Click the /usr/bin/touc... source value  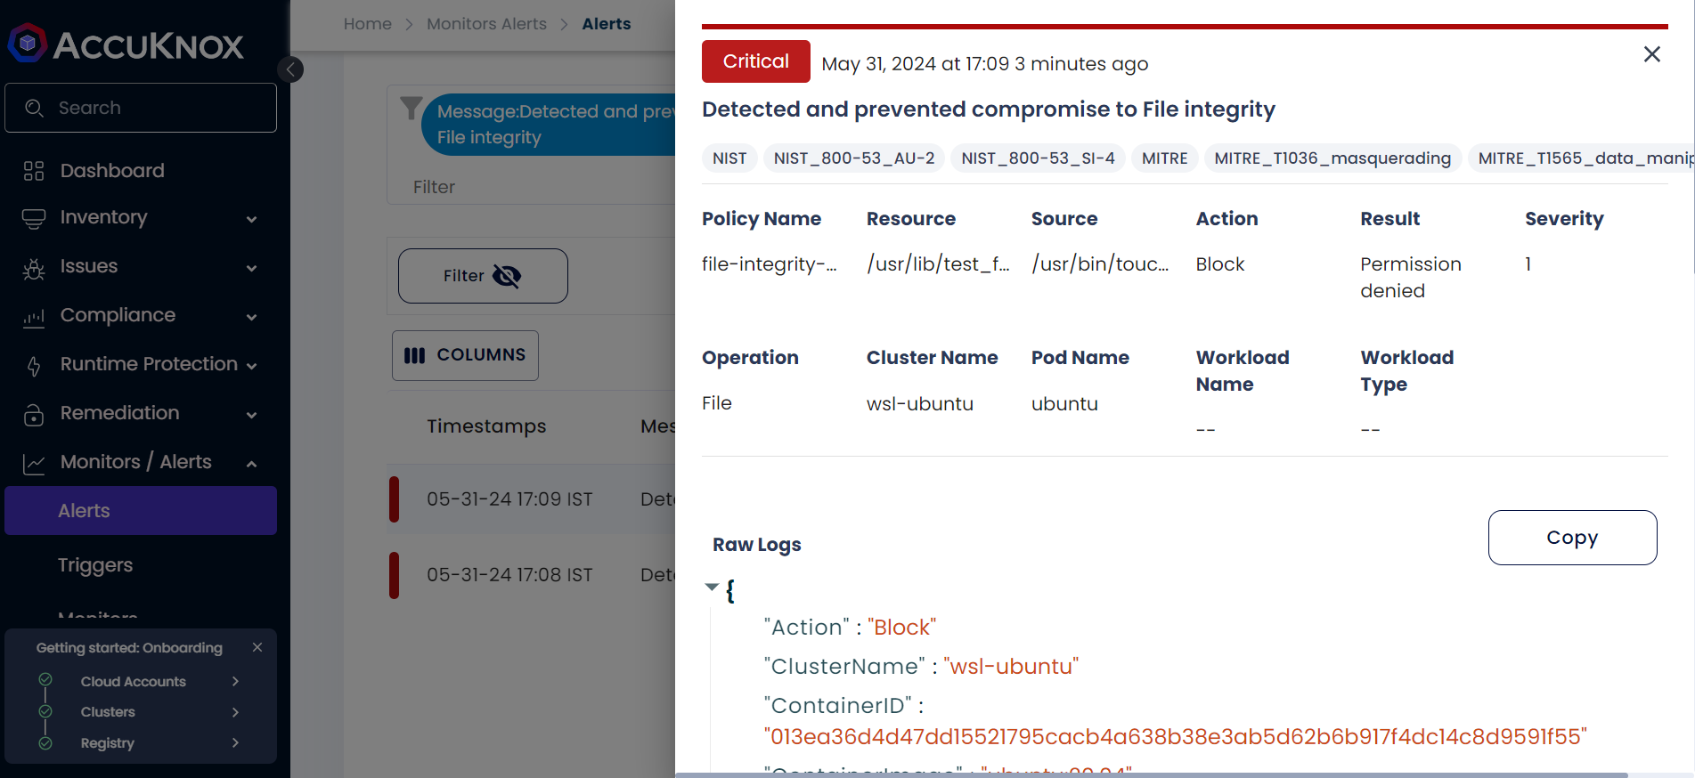coord(1100,264)
